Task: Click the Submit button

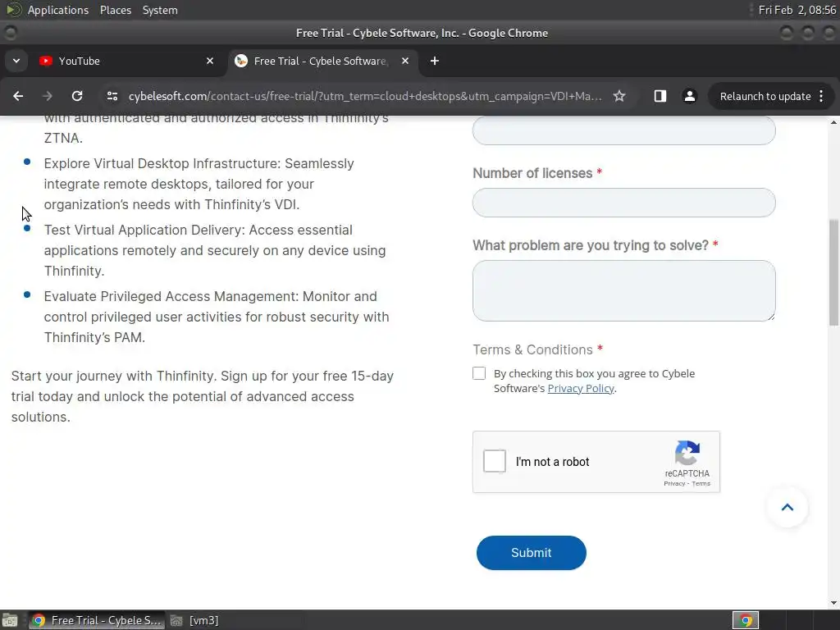Action: point(531,553)
